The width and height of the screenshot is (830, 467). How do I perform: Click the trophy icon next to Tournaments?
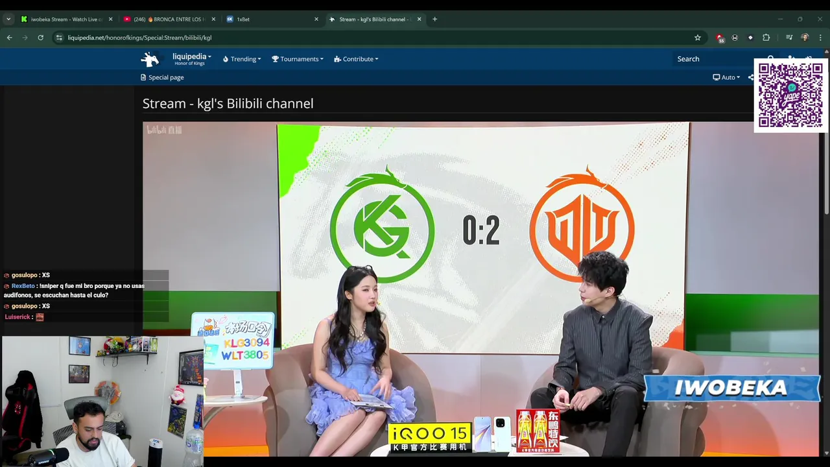[275, 59]
